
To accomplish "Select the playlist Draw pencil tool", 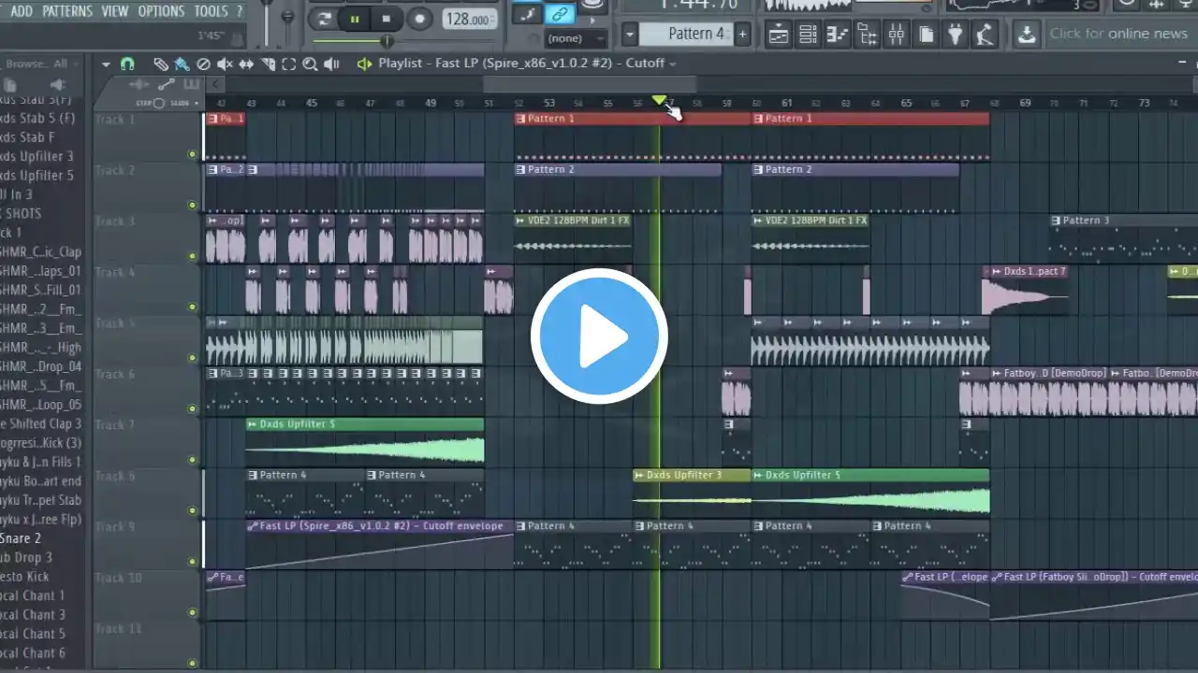I will point(161,64).
